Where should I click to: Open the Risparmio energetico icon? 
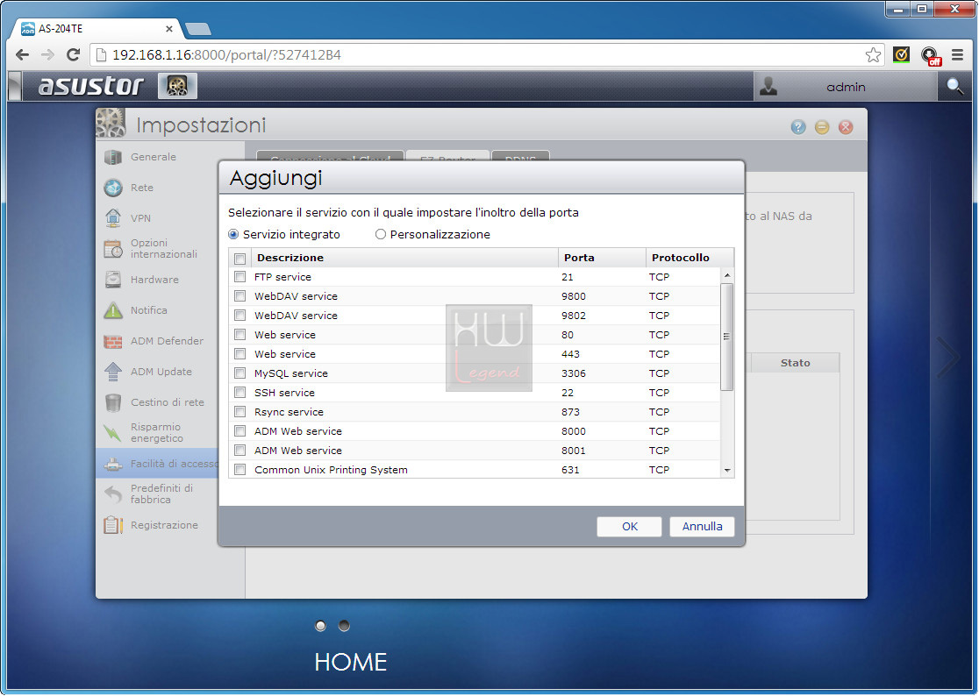click(x=113, y=433)
